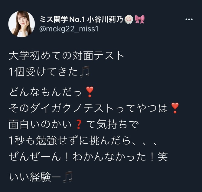Screen dimensions: 202x192
Task: Click the red question mark emoji
Action: [x=79, y=124]
